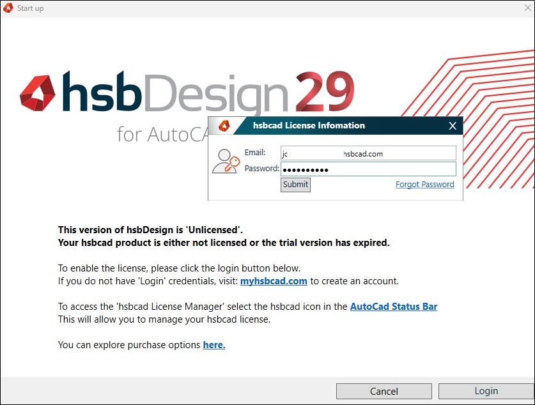Close the hsbcad License Information dialog
This screenshot has height=405, width=535.
click(453, 126)
